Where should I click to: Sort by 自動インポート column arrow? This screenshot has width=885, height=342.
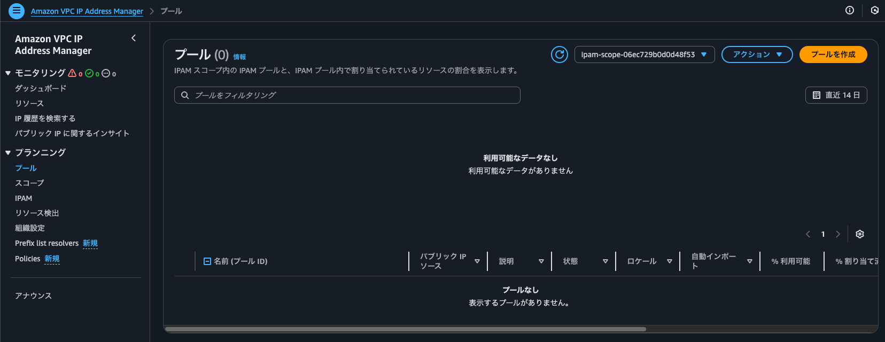pyautogui.click(x=750, y=261)
